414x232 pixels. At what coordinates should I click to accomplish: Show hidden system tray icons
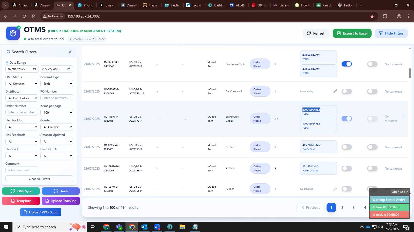[362, 227]
